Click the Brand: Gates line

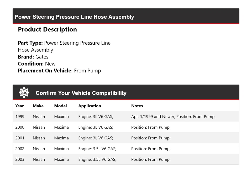33,57
